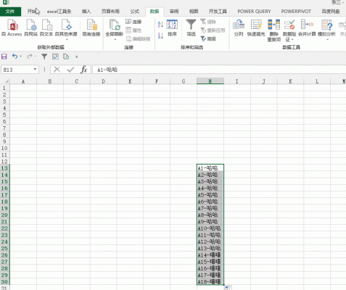The width and height of the screenshot is (346, 290).
Task: Open the POWERPIVOT tab
Action: [x=296, y=12]
